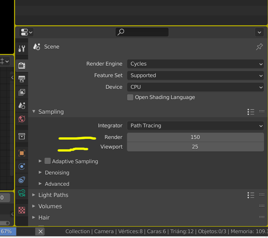Open the Tool properties tab
This screenshot has height=238, width=268.
[x=22, y=48]
